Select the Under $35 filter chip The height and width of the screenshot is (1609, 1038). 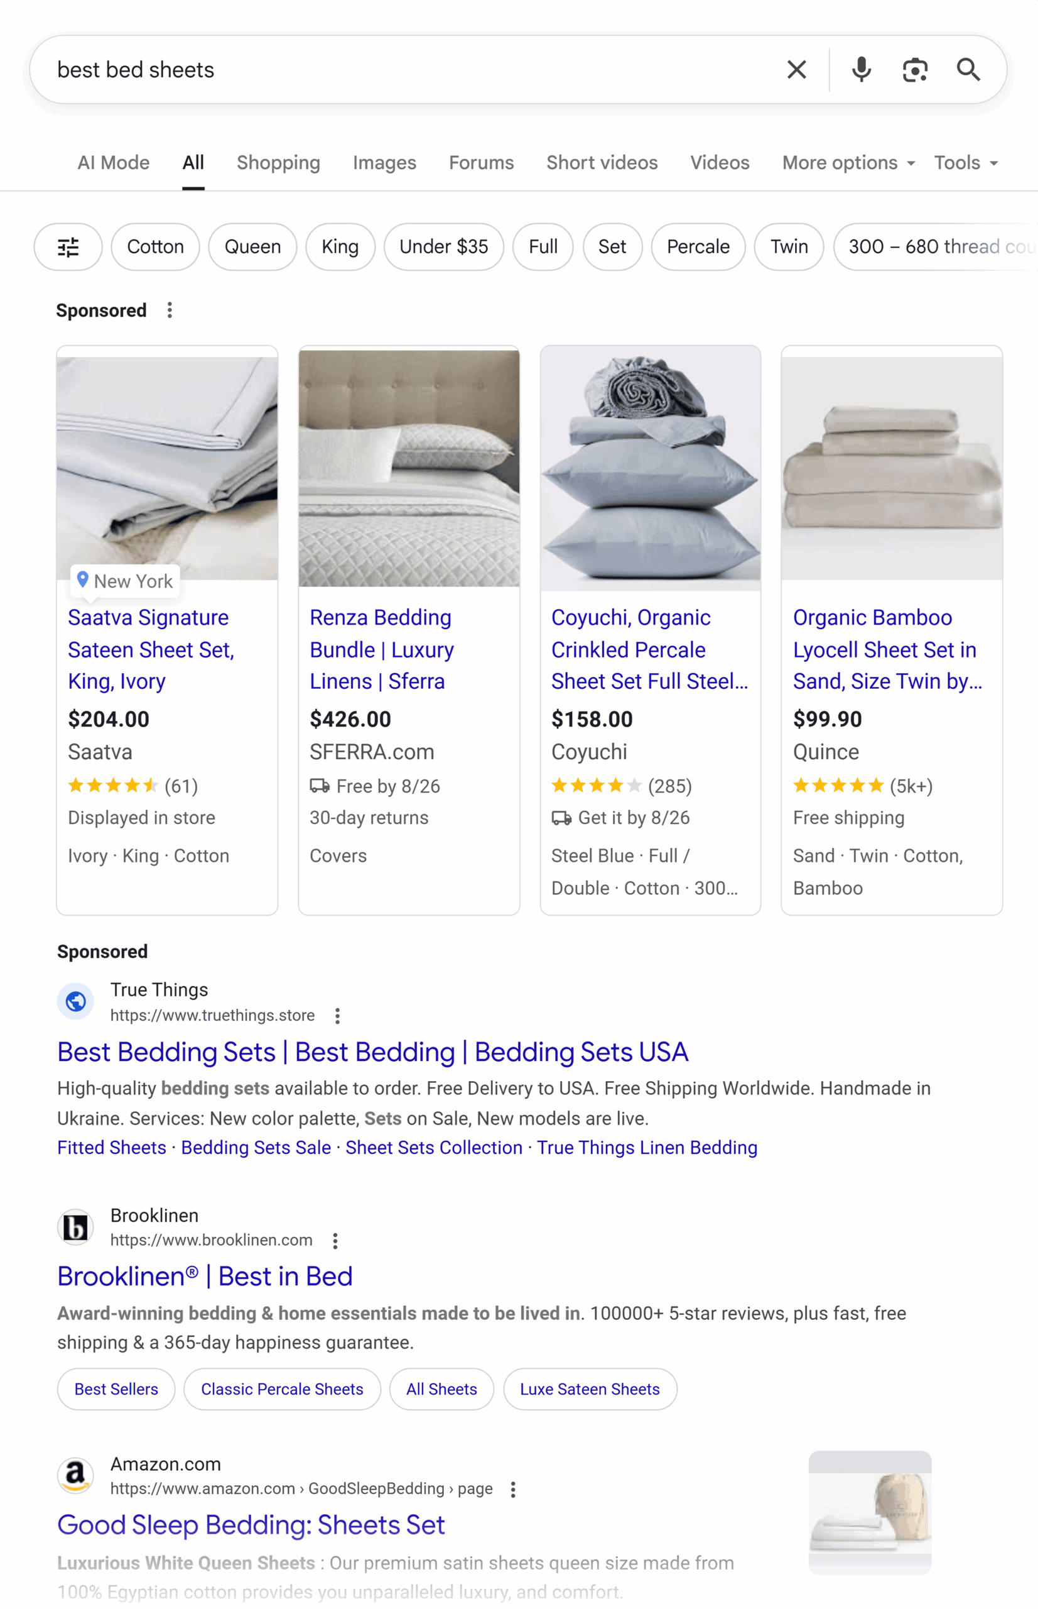tap(443, 247)
